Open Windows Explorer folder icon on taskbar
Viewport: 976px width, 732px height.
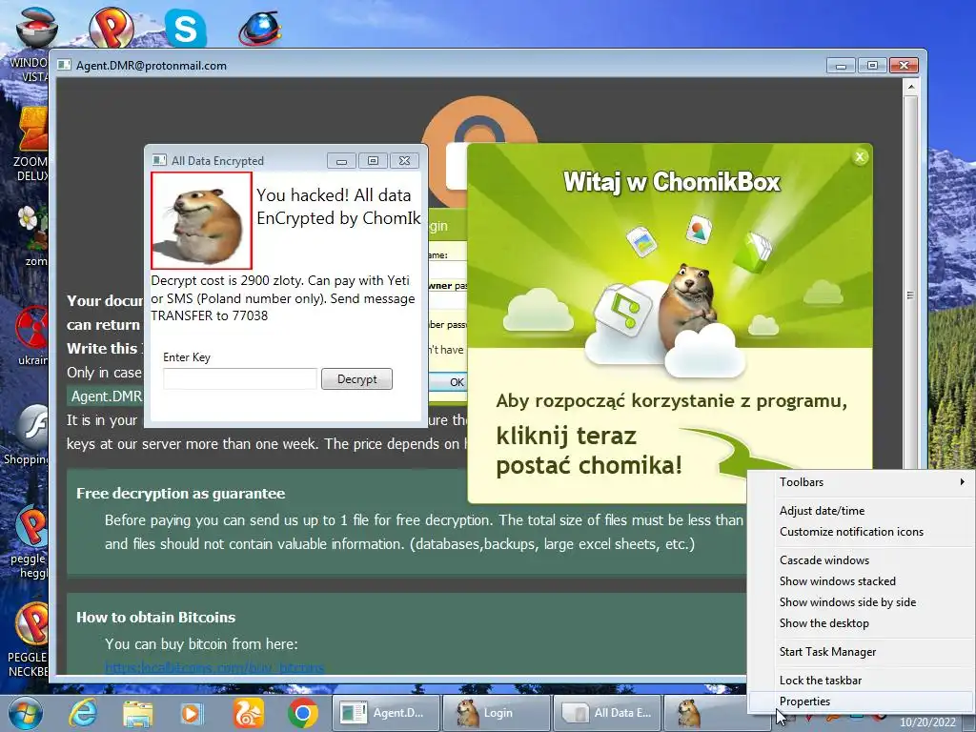137,713
